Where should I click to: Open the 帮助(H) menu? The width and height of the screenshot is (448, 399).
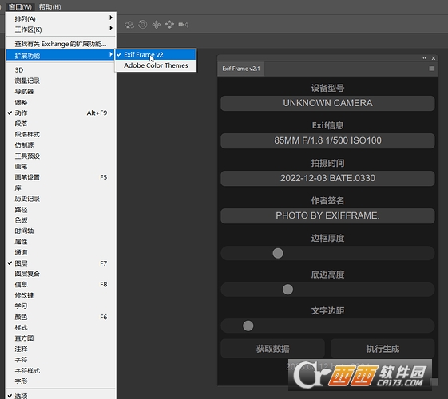tap(50, 6)
